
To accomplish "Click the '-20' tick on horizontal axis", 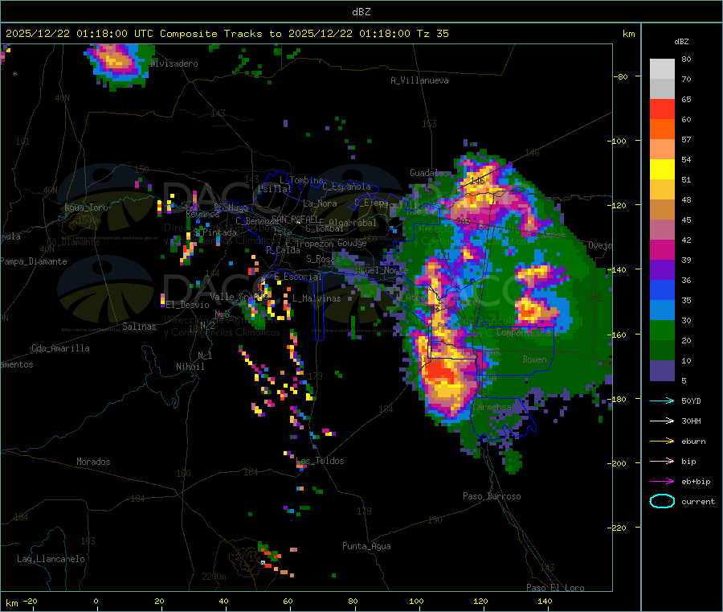I will point(31,601).
